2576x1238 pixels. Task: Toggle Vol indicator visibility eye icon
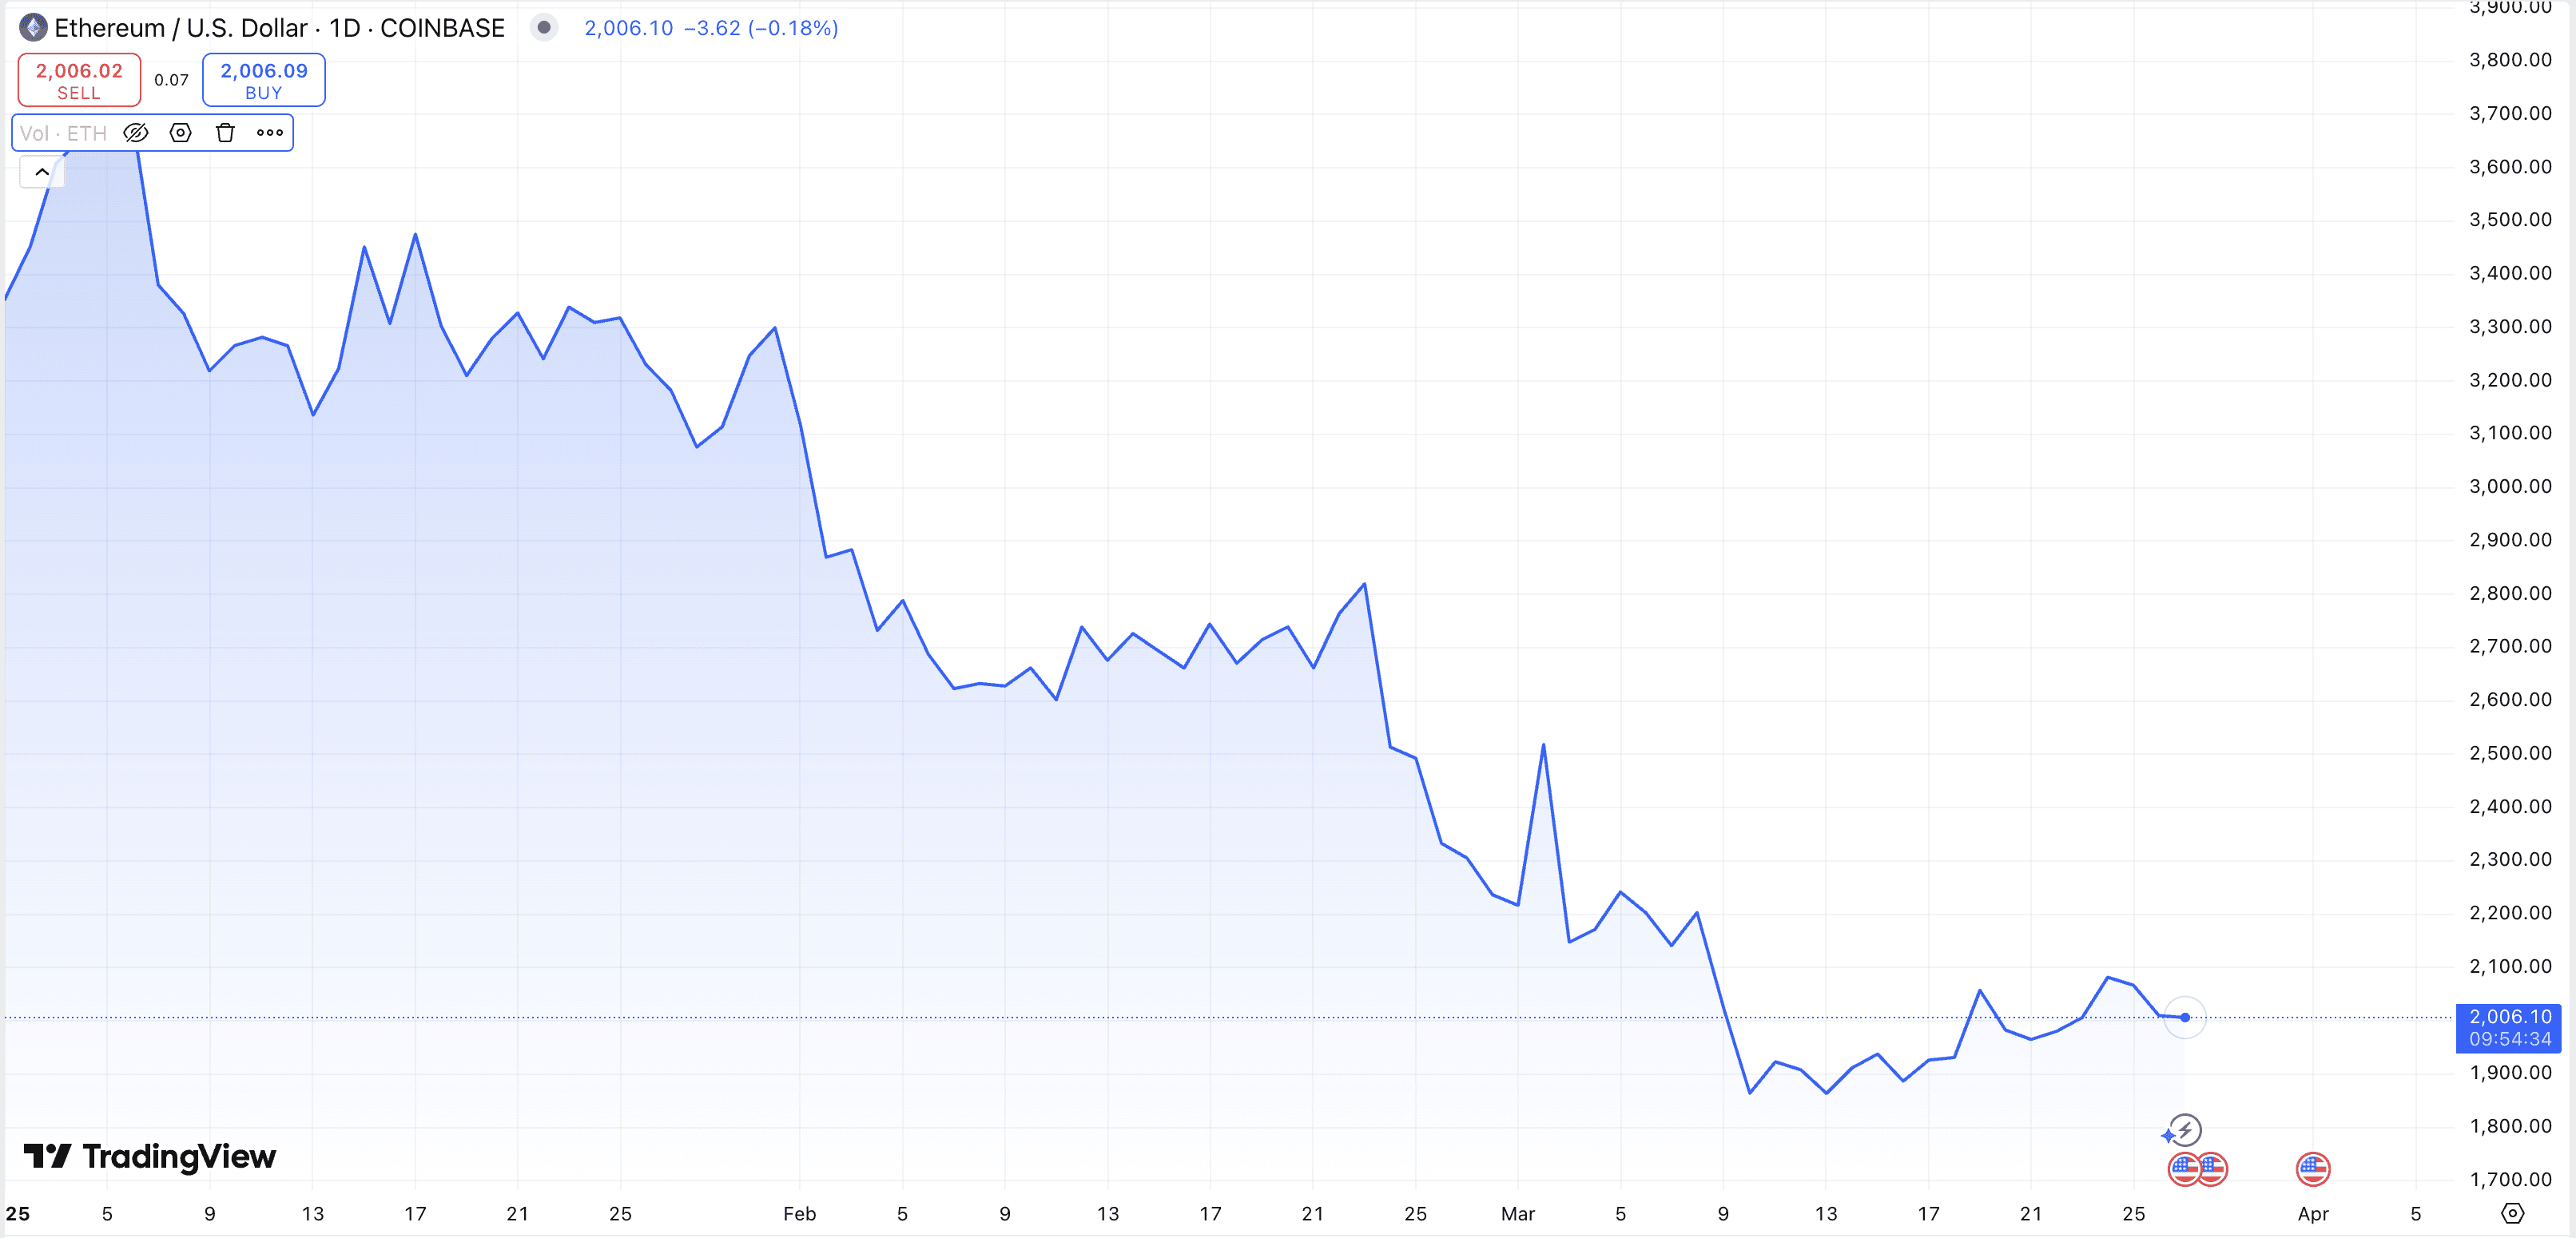click(136, 133)
